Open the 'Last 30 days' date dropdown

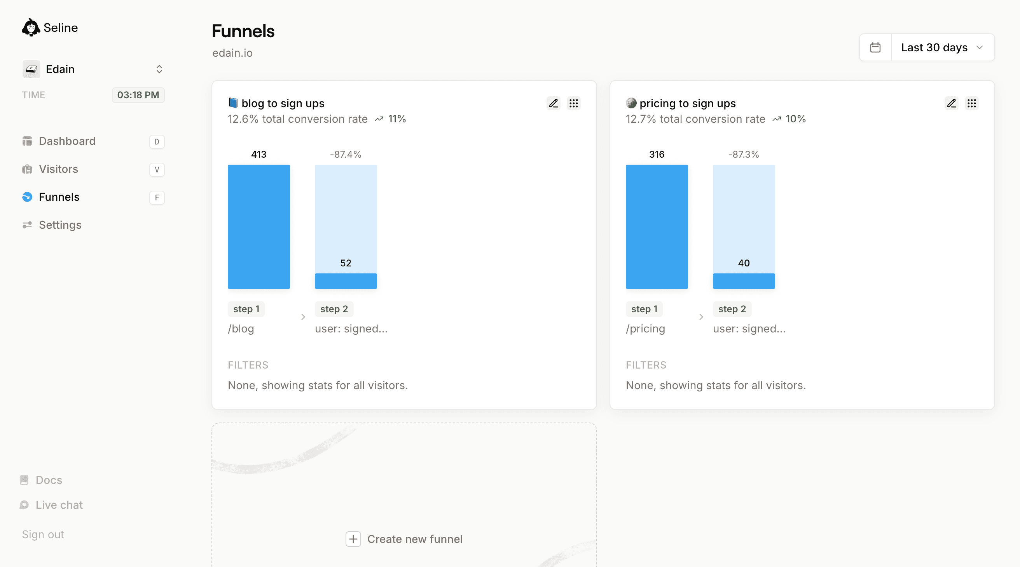[x=942, y=47]
